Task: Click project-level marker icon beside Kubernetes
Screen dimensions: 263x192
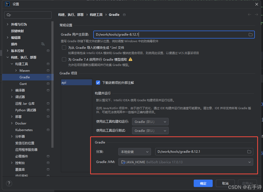Action: click(x=48, y=130)
